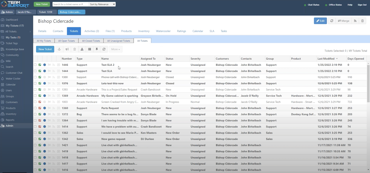Check the select-all checkbox in table header
Viewport: 370px width, 173px height.
point(35,59)
